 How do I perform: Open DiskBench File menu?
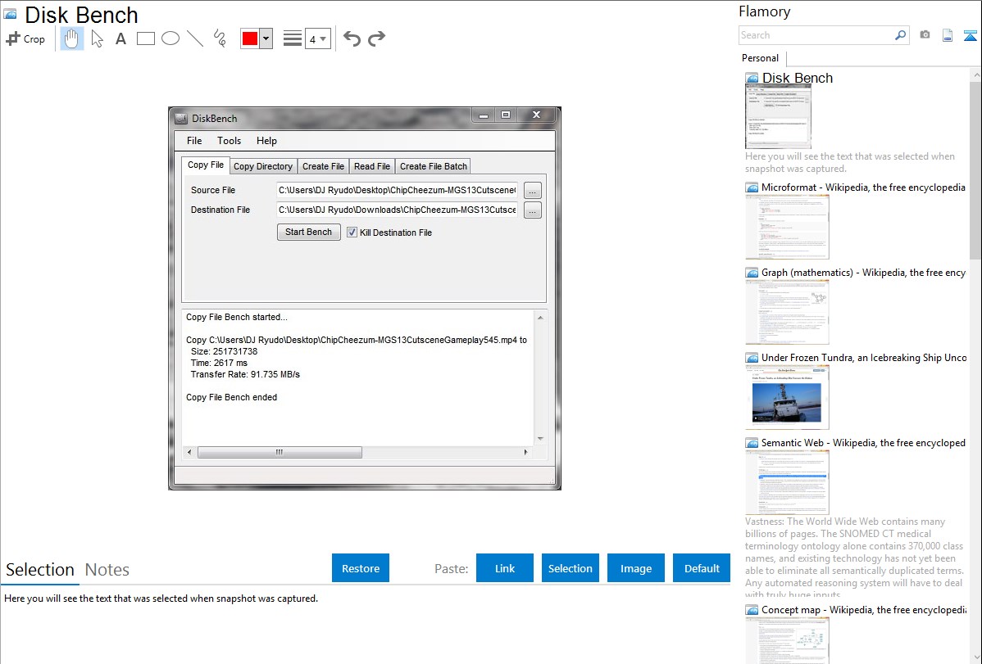click(194, 141)
